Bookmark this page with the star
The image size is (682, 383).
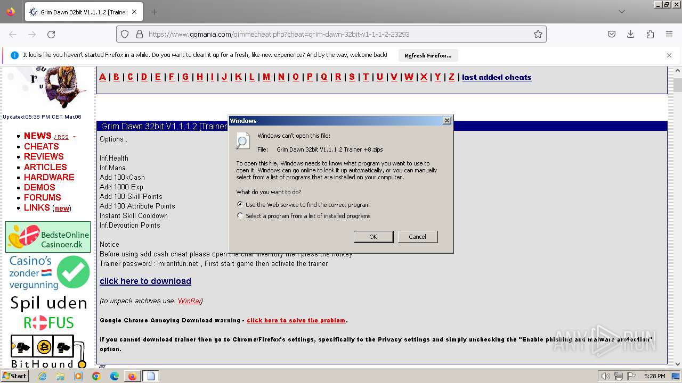[538, 34]
